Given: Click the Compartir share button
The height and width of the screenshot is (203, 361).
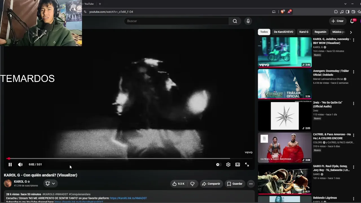Looking at the screenshot, I should click(211, 184).
